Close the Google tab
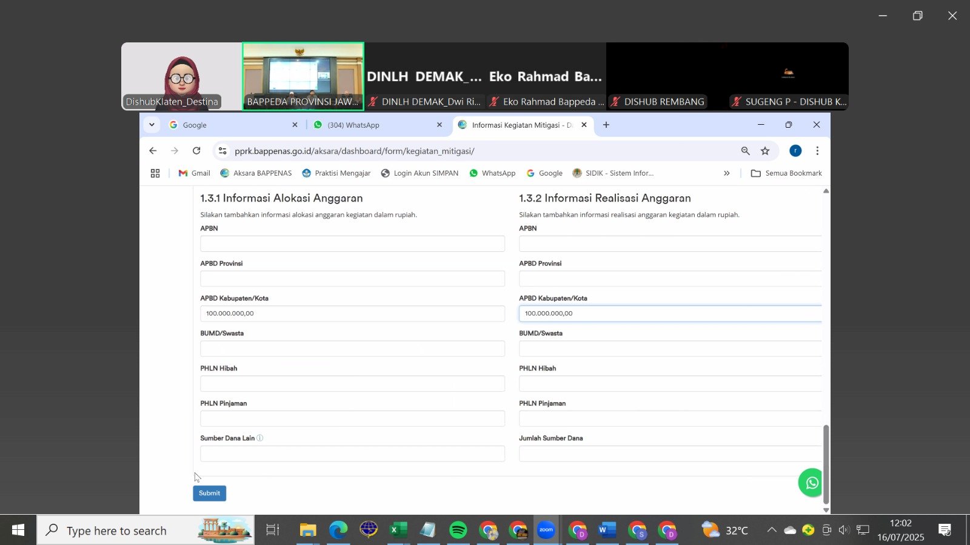This screenshot has height=545, width=970. [295, 125]
